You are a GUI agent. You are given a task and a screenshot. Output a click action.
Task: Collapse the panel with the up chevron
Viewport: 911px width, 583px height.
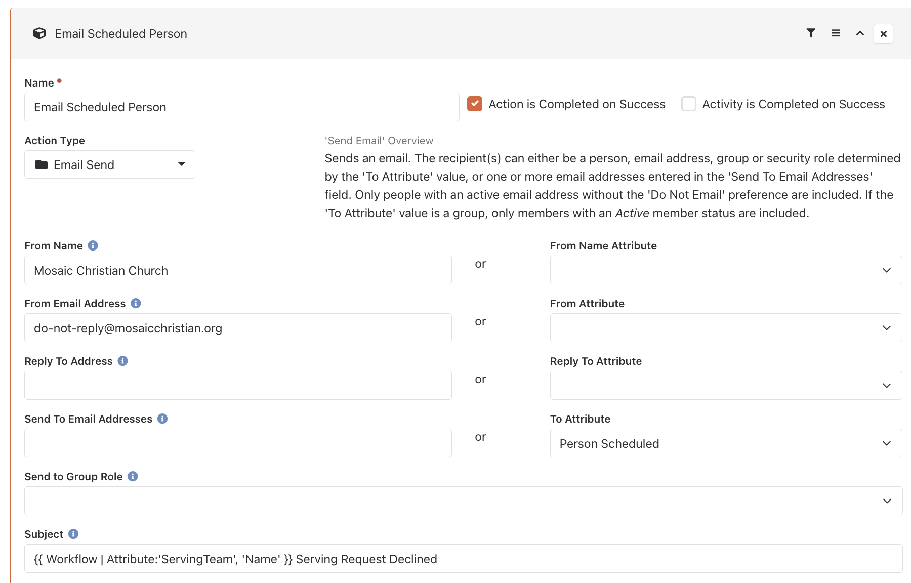860,33
